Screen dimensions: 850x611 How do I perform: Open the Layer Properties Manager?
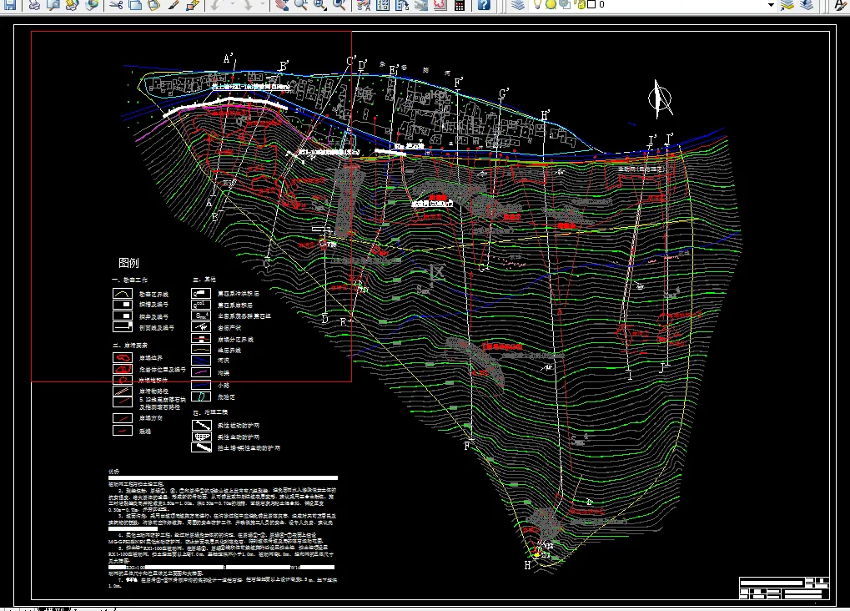point(518,5)
